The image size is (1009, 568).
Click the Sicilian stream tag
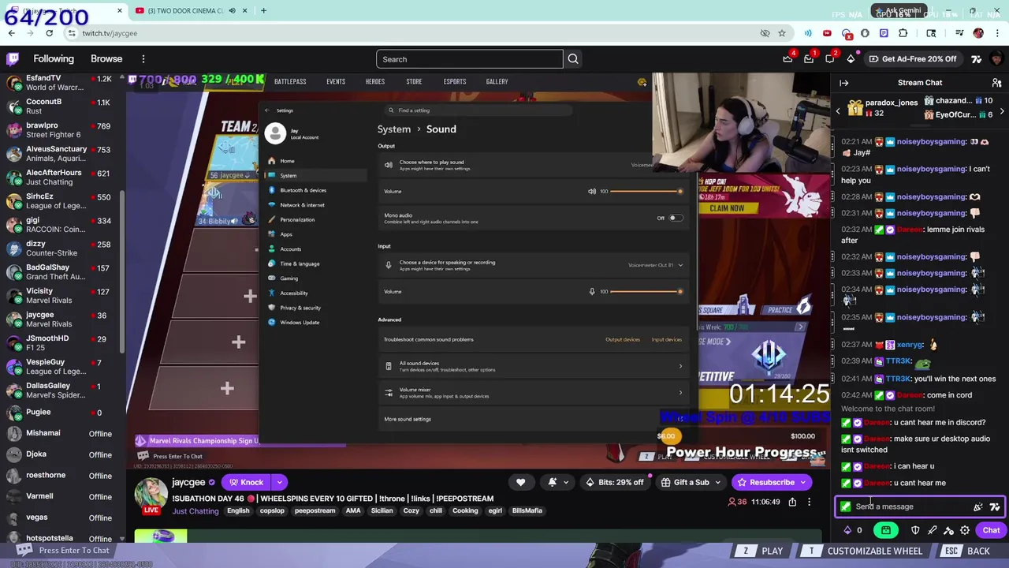click(382, 510)
